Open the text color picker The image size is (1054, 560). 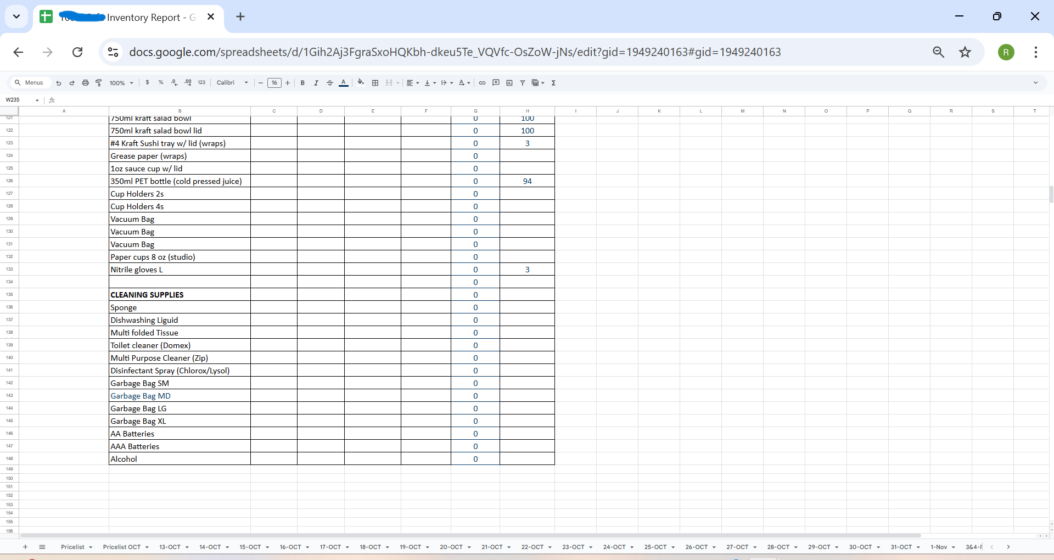pos(343,83)
